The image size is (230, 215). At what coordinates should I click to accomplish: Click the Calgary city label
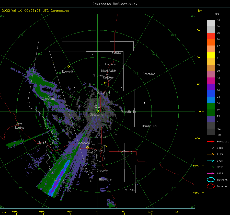click(100, 150)
